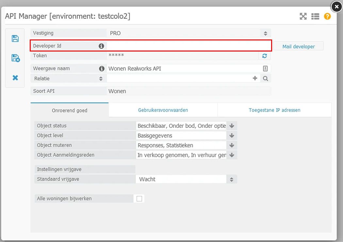Viewport: 343px width, 242px height.
Task: Click the save and close icon
Action: [x=15, y=58]
